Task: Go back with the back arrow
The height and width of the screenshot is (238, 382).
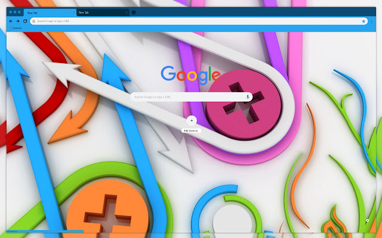Action: pyautogui.click(x=11, y=21)
